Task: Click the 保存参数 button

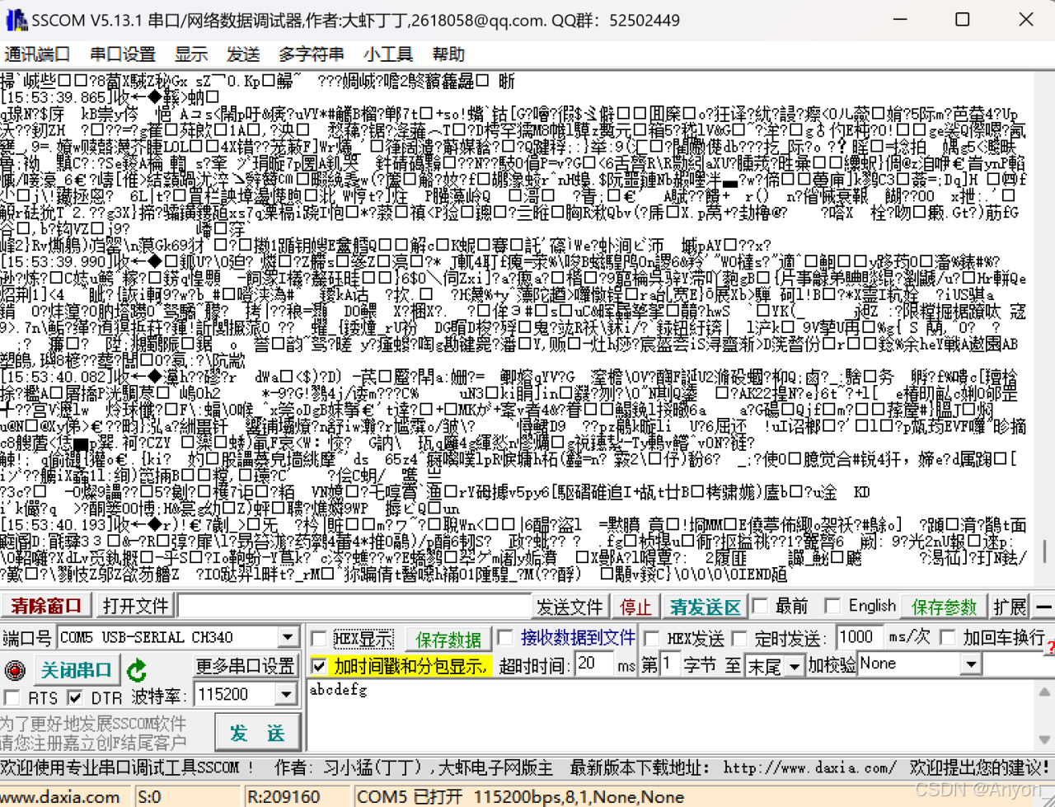Action: pos(945,608)
